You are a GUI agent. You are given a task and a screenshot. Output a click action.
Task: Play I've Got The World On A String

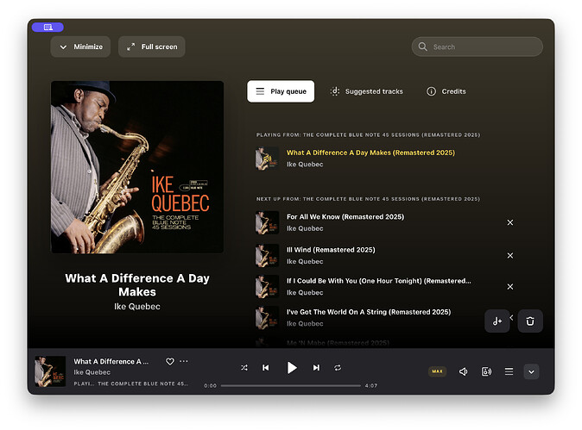coord(369,312)
